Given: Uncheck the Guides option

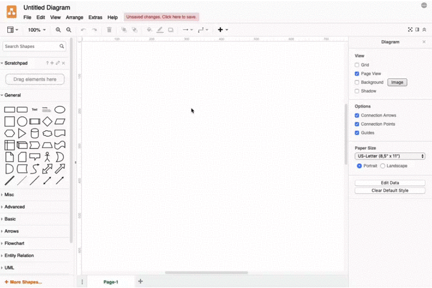Looking at the screenshot, I should 357,133.
